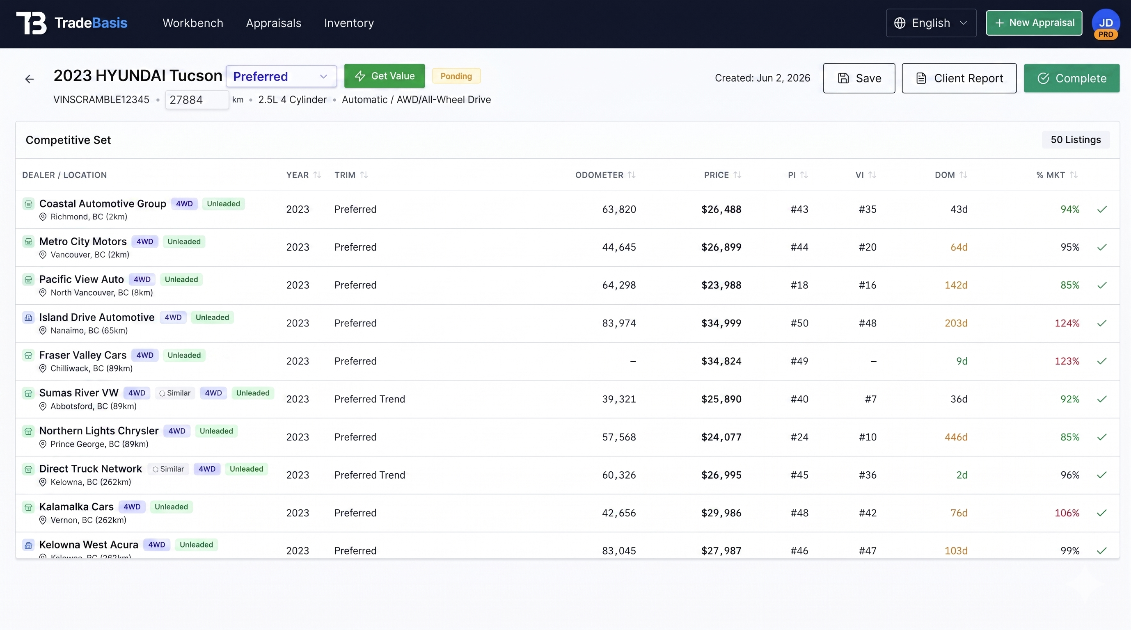Image resolution: width=1131 pixels, height=630 pixels.
Task: Sort by Price using its sort arrows
Action: coord(737,175)
